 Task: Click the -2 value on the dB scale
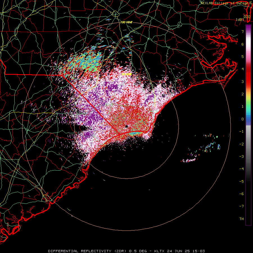[241, 144]
